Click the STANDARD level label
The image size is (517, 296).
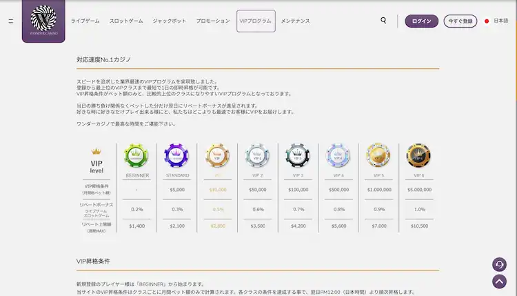click(177, 175)
